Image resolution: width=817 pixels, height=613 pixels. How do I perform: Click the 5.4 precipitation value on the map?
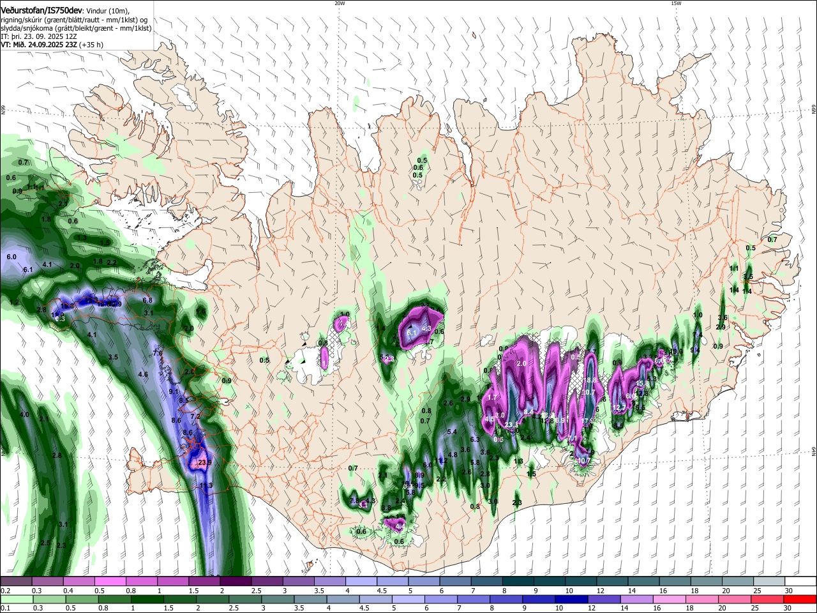click(453, 432)
